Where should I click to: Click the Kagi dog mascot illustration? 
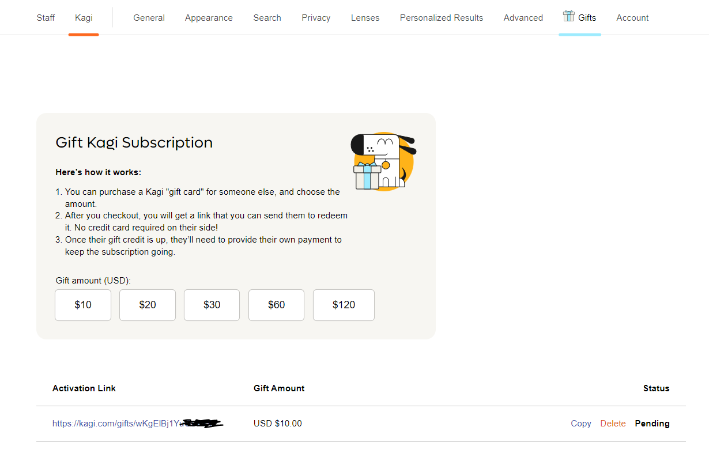(x=383, y=161)
